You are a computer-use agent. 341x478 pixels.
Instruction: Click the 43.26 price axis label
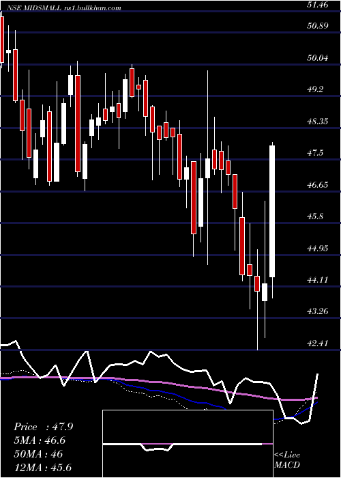(318, 311)
